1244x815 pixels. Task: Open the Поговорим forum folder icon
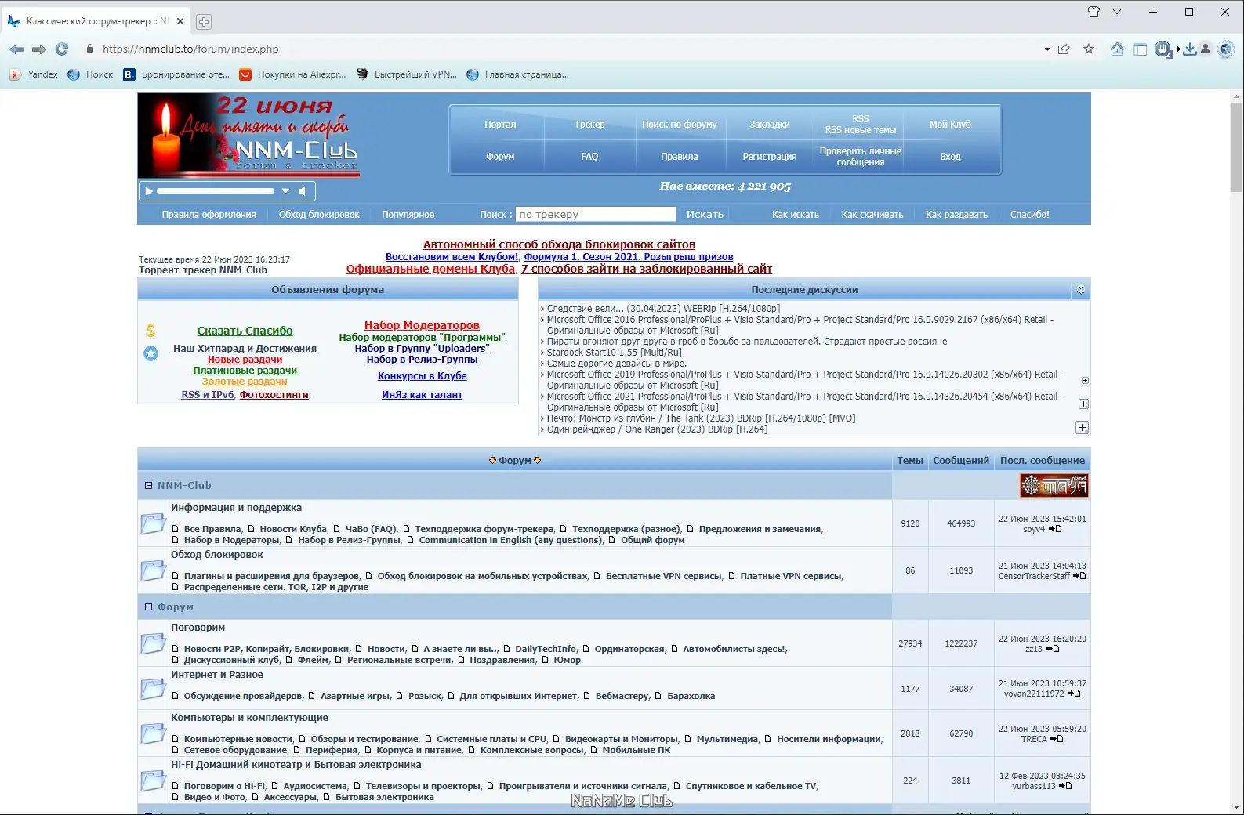[153, 643]
